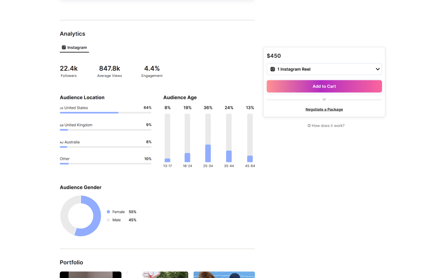Select the United Kingdom location bar
The image size is (445, 278).
[x=106, y=129]
